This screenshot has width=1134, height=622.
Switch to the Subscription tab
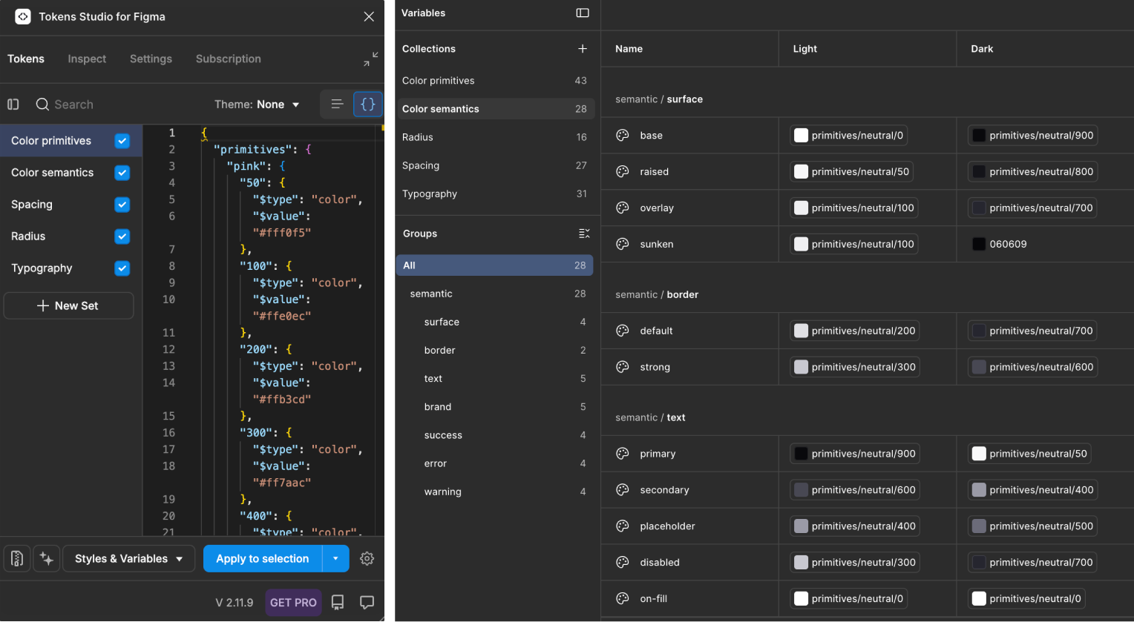click(x=229, y=59)
